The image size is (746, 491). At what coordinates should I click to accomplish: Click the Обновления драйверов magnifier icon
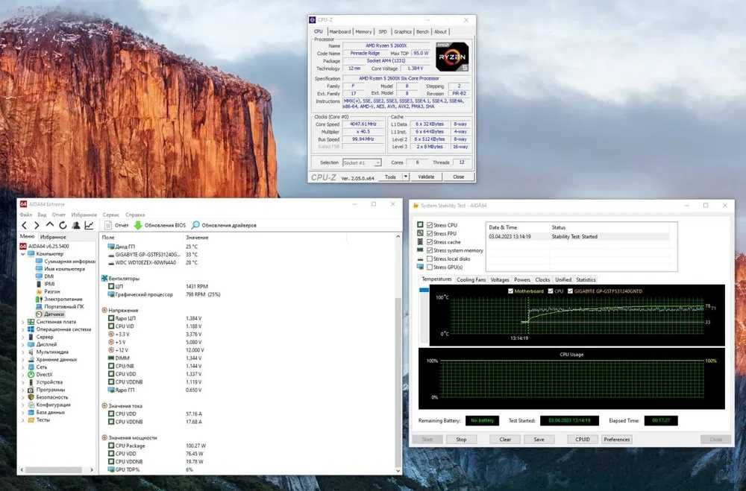tap(195, 225)
